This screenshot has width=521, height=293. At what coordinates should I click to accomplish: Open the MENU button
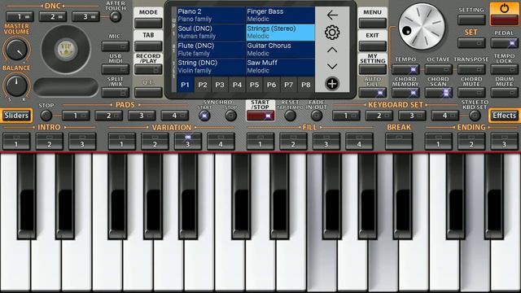[373, 23]
